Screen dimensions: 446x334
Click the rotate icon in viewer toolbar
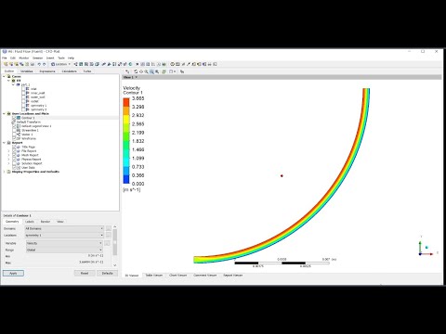click(136, 71)
